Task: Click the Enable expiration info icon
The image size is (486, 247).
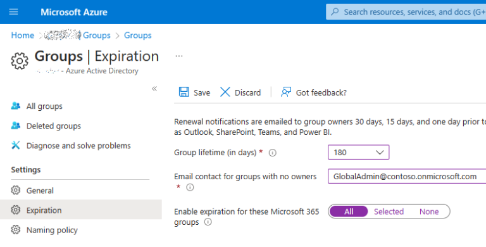Action: (208, 222)
